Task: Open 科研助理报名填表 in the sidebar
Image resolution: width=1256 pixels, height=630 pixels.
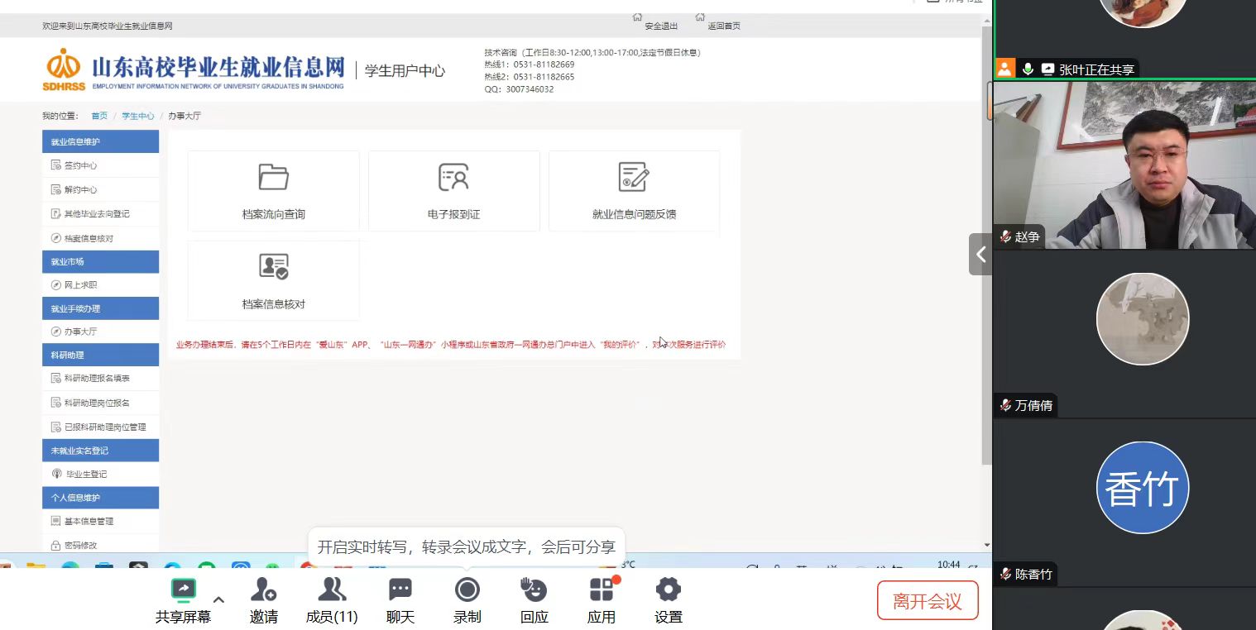Action: tap(100, 379)
